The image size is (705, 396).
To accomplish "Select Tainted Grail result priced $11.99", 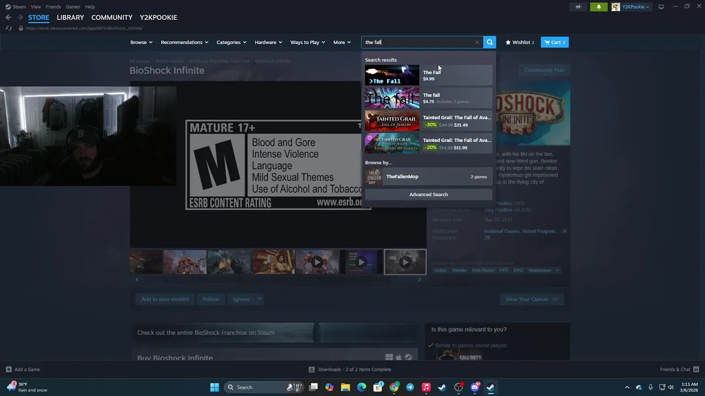I will 429,143.
